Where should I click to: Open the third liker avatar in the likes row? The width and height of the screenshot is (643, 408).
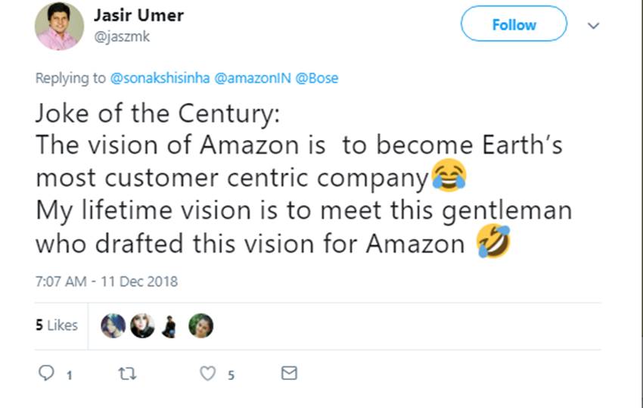coord(170,325)
